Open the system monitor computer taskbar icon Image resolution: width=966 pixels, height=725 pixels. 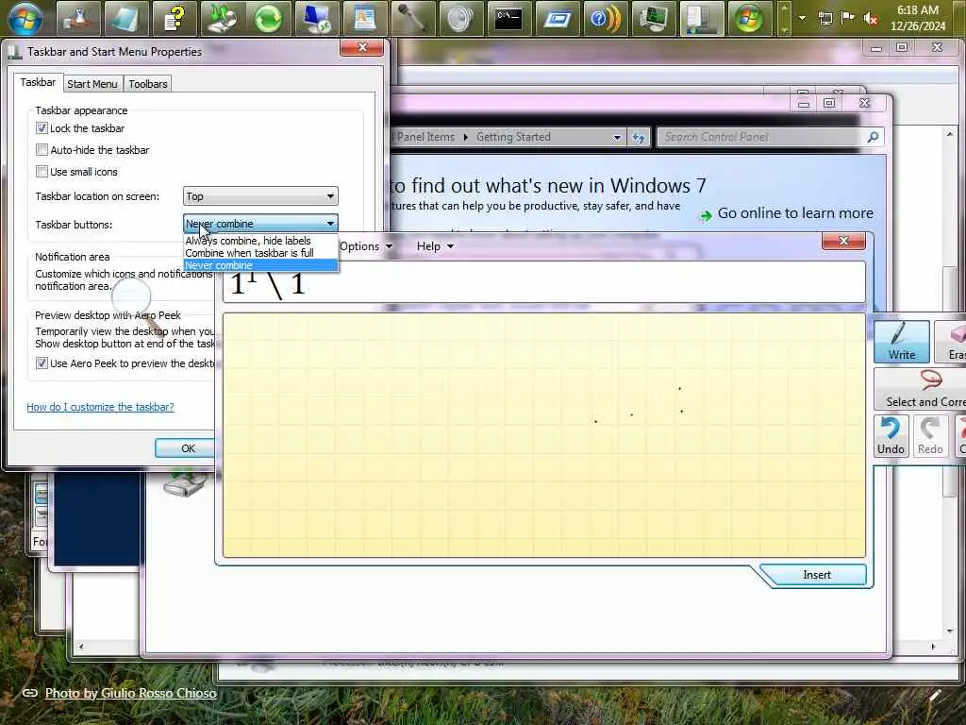[653, 17]
